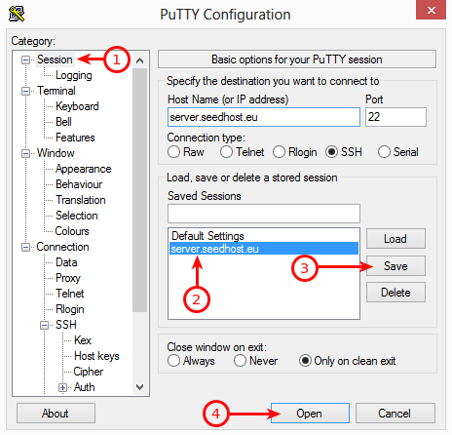Open the Keyboard settings category
Image resolution: width=452 pixels, height=435 pixels.
click(77, 106)
